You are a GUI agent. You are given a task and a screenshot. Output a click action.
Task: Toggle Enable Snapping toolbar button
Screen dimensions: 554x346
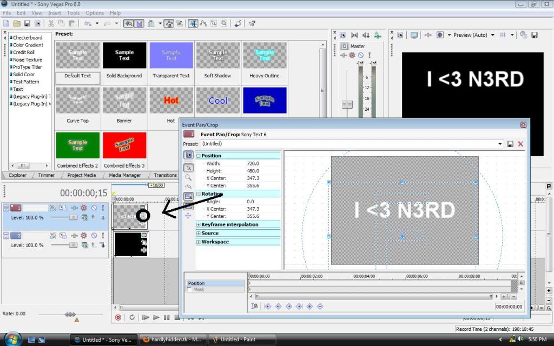pyautogui.click(x=129, y=23)
